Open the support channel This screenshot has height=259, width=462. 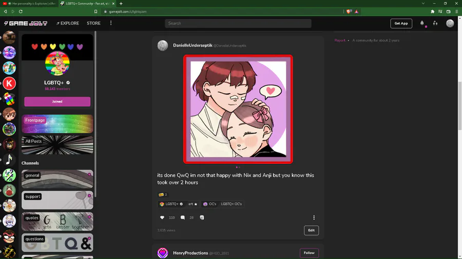coord(57,200)
